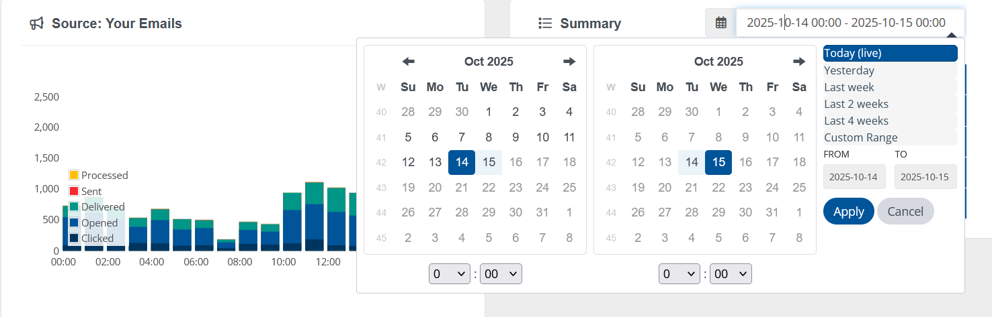Open the start time minute dropdown

point(501,273)
